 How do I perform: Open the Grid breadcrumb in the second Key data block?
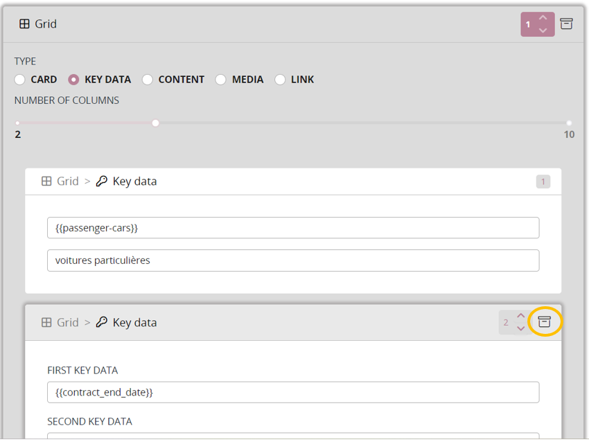(68, 323)
